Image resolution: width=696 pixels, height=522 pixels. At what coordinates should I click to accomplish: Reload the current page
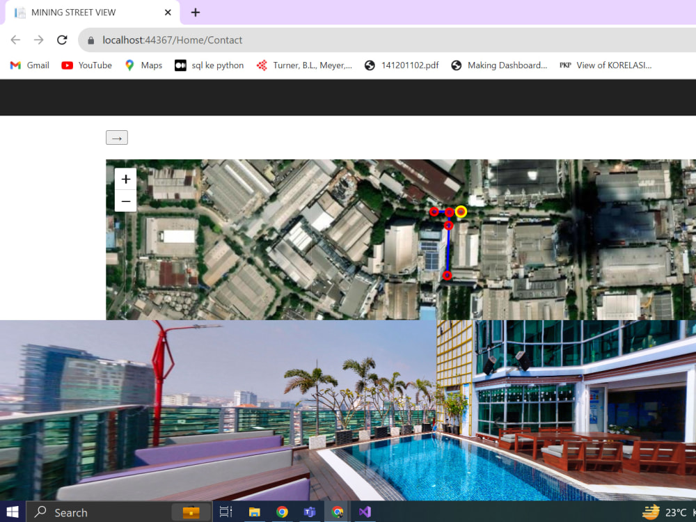click(62, 40)
